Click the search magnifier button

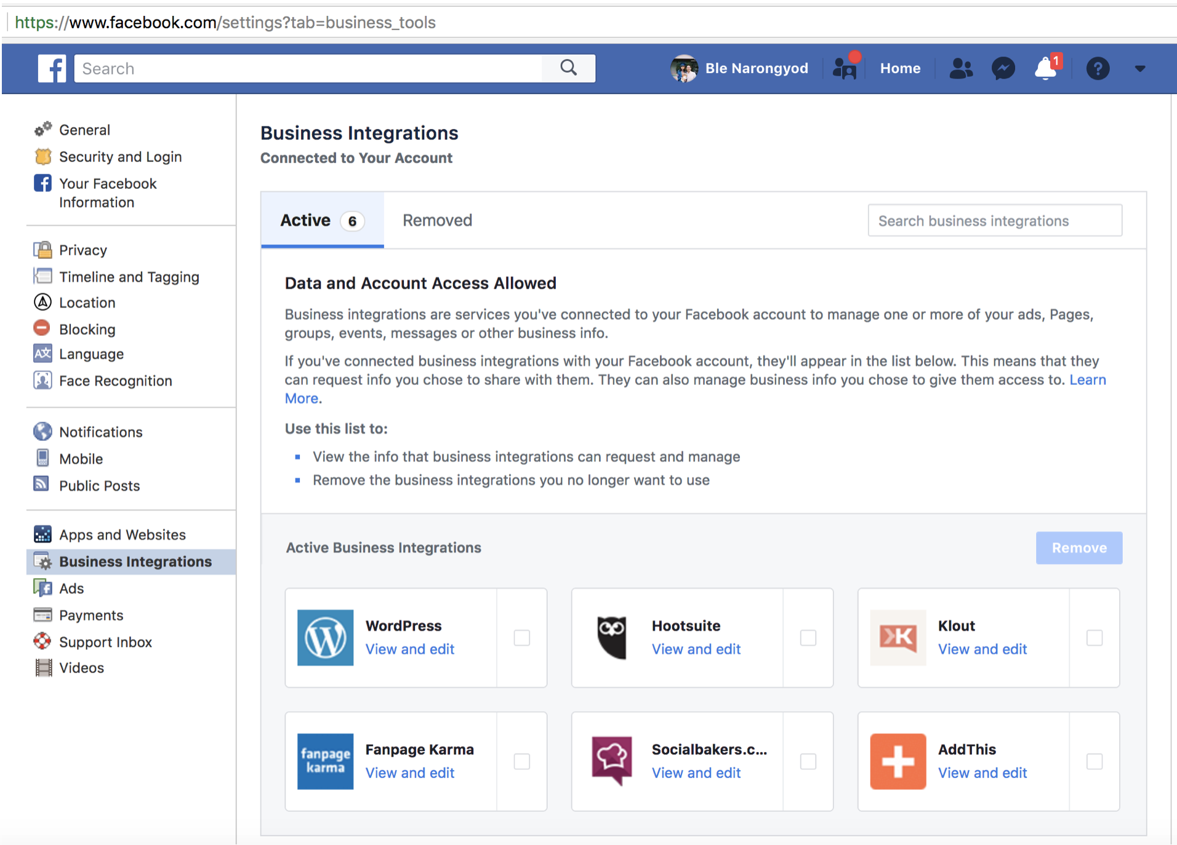(x=569, y=68)
